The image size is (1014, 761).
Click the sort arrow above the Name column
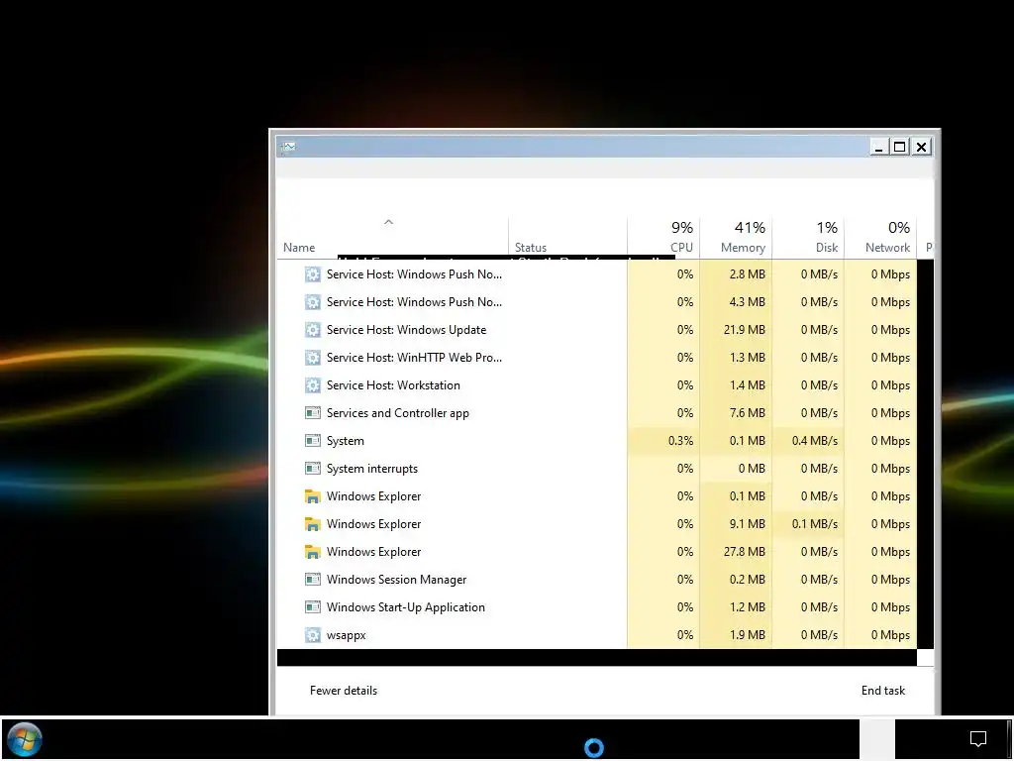388,222
